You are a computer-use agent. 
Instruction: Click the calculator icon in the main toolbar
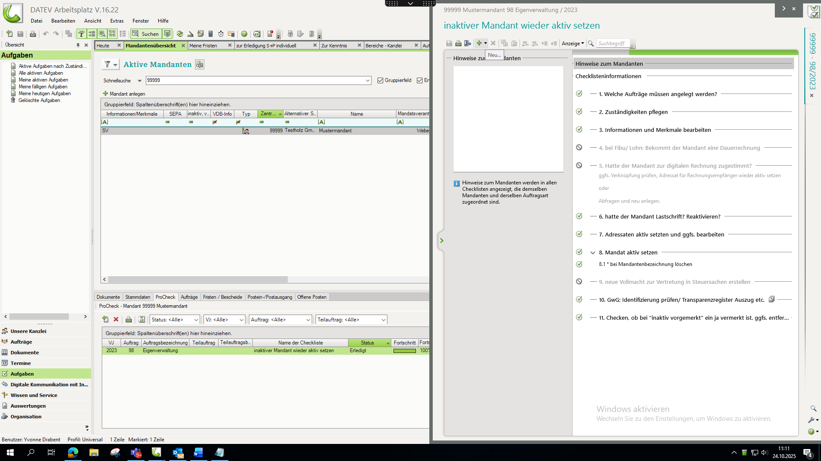[x=210, y=34]
